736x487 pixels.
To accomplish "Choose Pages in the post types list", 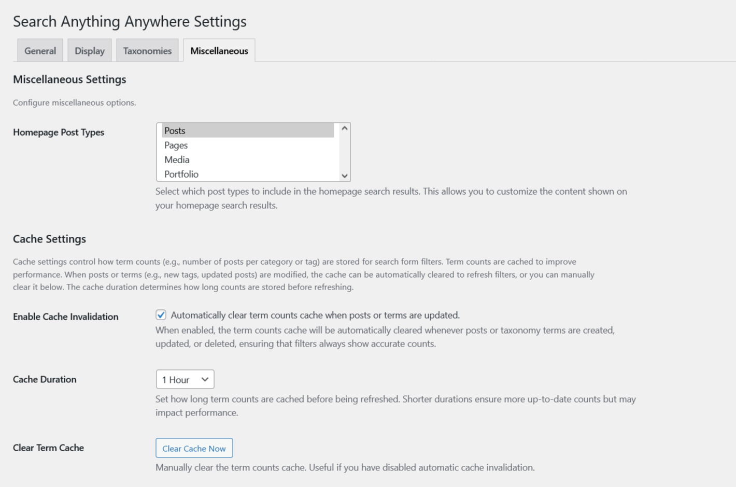I will (248, 145).
